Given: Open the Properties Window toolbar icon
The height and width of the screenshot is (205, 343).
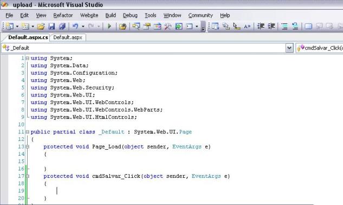Looking at the screenshot, I should 147,27.
